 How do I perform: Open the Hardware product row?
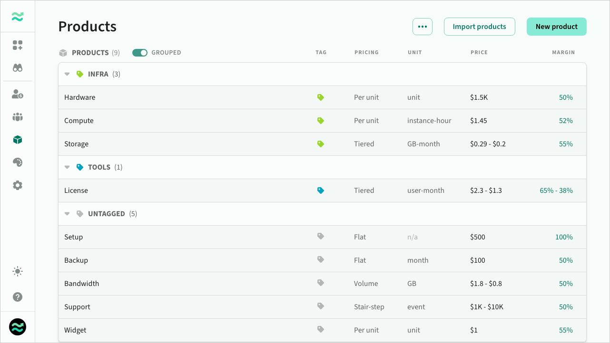[x=322, y=97]
